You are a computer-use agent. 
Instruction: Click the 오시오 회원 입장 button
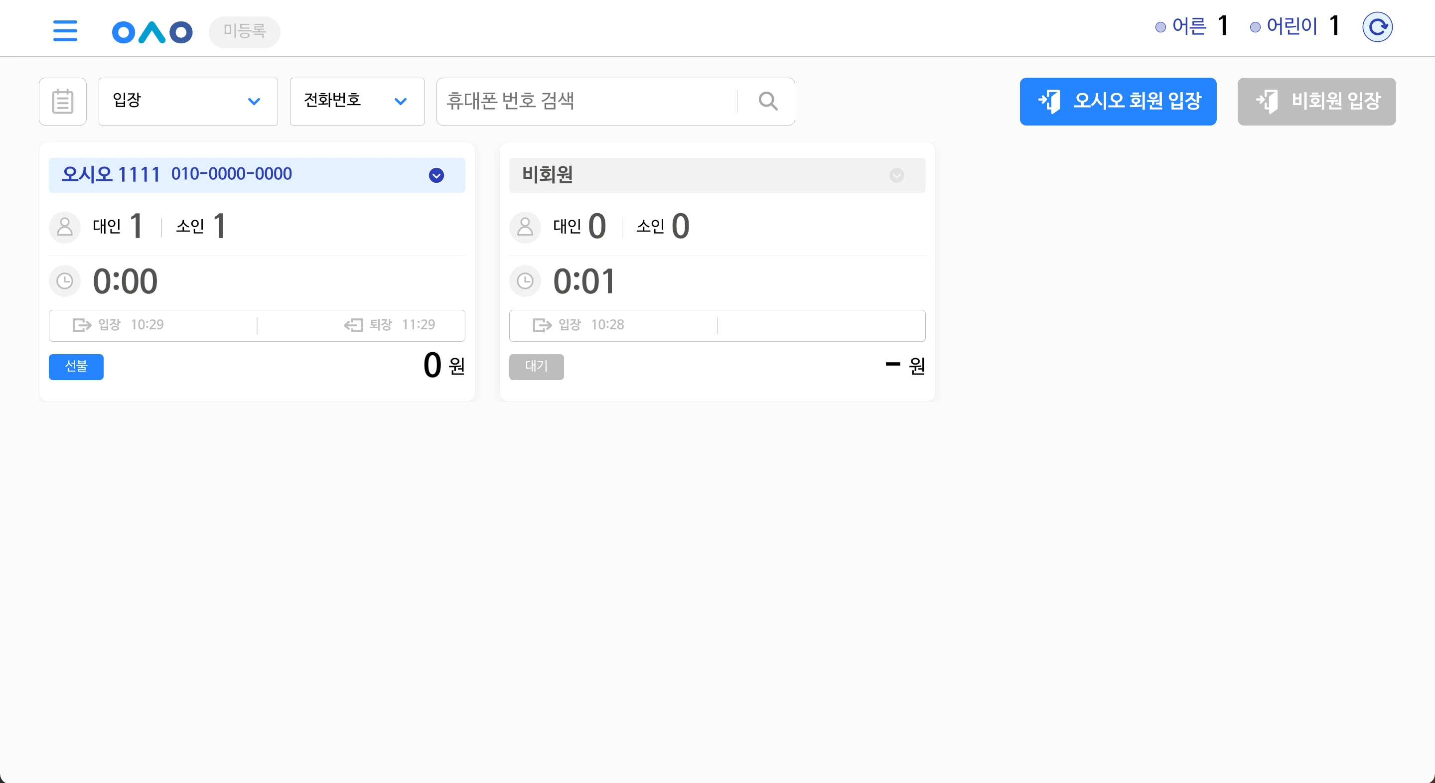click(1118, 101)
